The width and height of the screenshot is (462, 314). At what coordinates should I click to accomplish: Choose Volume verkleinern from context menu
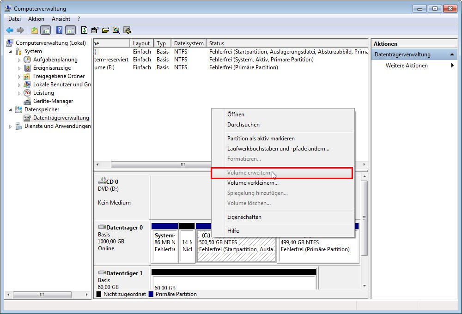tap(283, 182)
